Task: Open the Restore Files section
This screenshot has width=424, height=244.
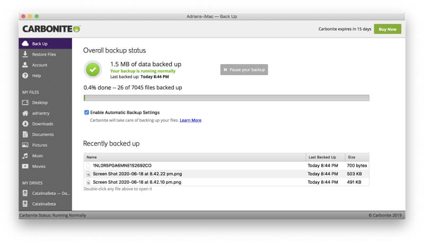Action: click(46, 55)
